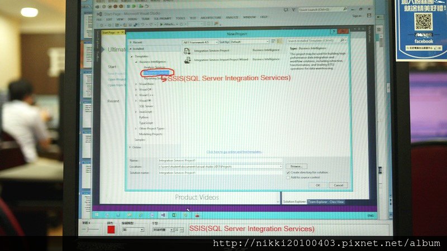Expand the Visual C# templates node

coord(136,89)
